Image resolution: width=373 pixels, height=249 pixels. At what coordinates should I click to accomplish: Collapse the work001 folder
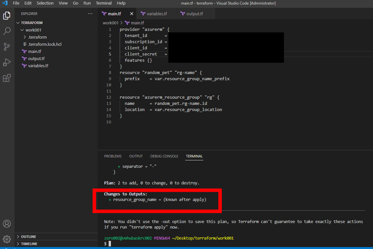(22, 30)
